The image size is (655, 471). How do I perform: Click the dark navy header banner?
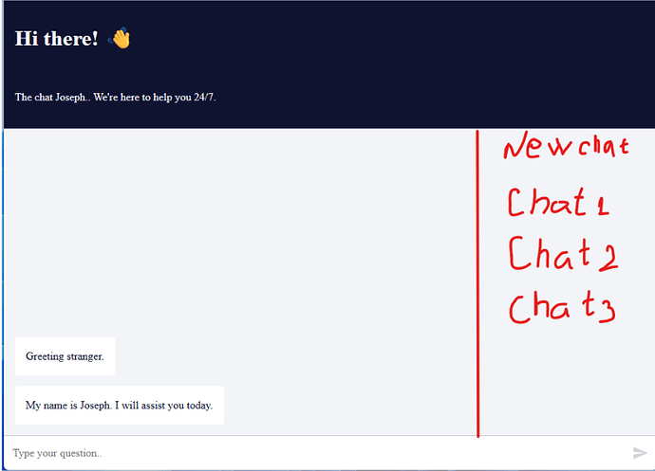click(329, 64)
